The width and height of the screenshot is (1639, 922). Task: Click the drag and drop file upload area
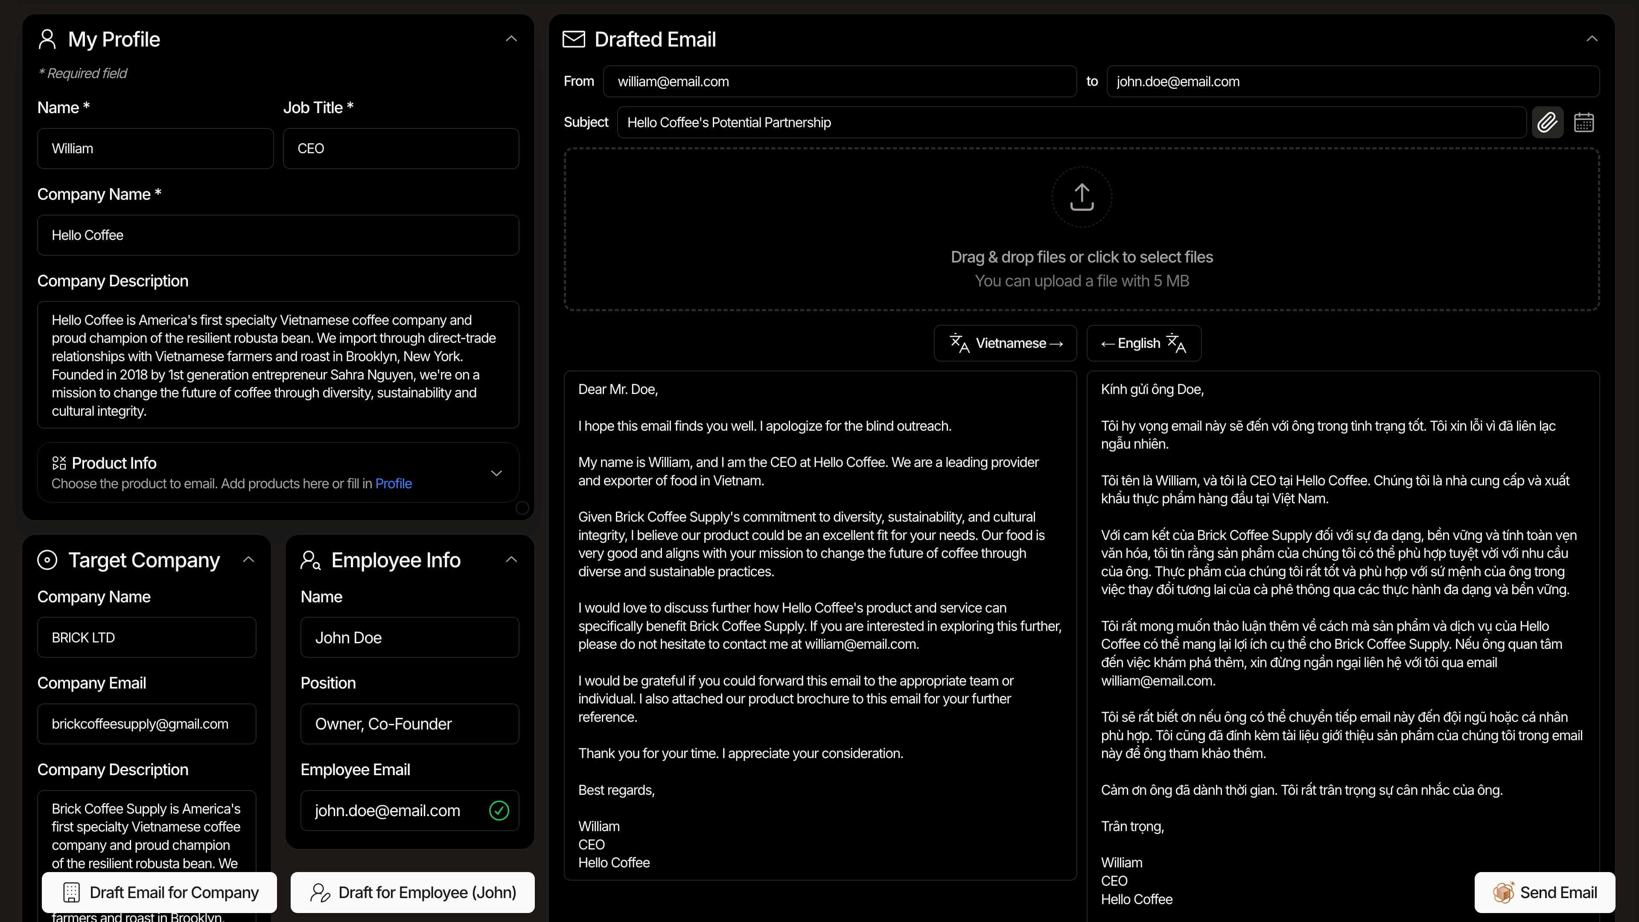(x=1082, y=230)
